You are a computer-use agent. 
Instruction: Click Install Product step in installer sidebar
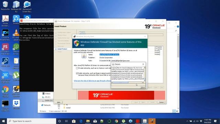(x=62, y=49)
